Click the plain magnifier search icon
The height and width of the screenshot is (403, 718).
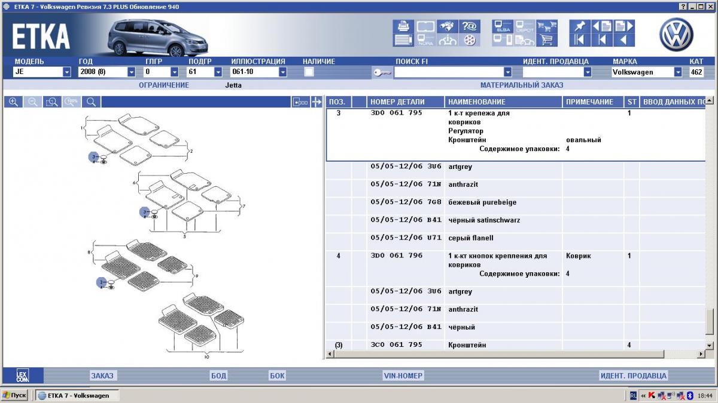91,102
